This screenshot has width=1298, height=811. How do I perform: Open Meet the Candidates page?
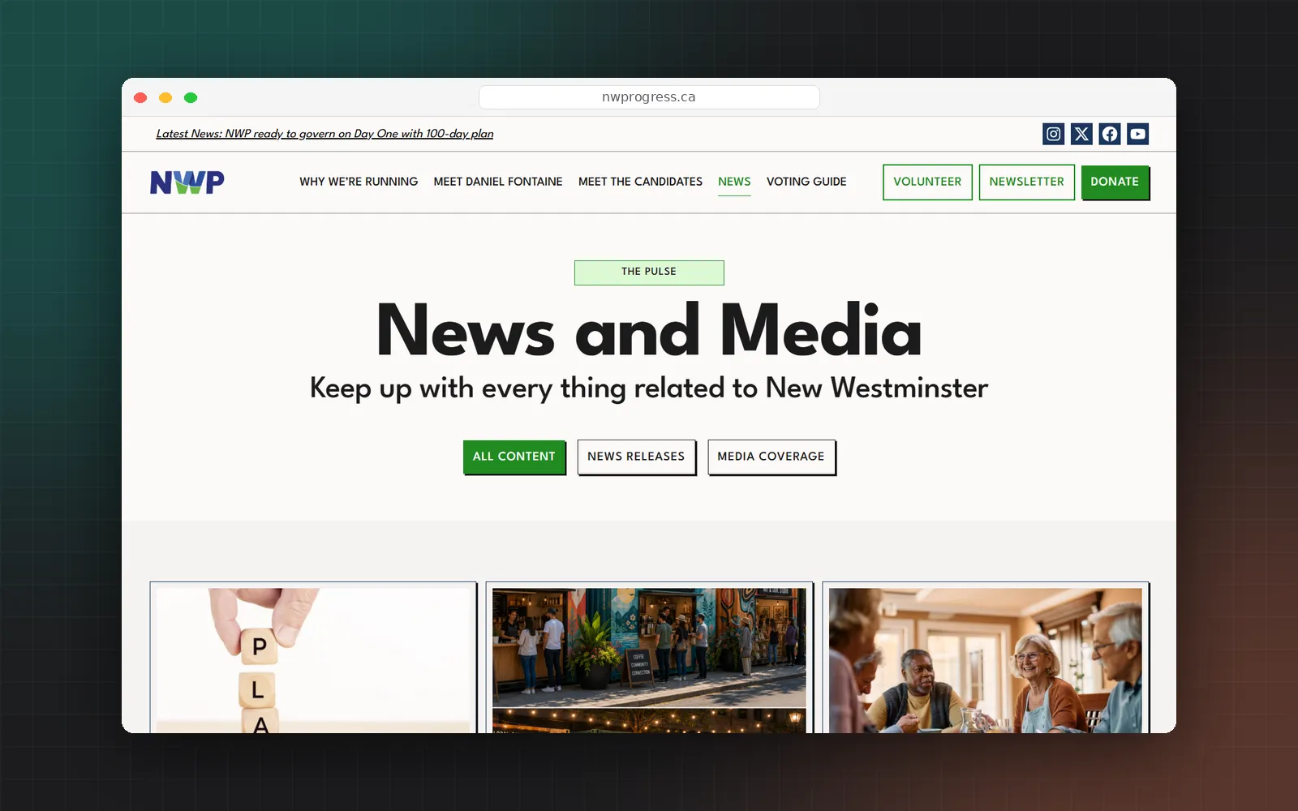(640, 182)
